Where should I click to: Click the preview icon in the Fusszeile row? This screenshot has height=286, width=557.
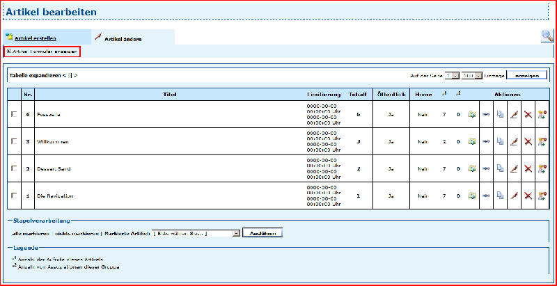(x=473, y=114)
